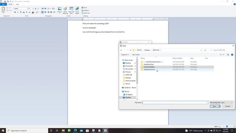236x133 pixels.
Task: Click the Back arrow in Open dialog
Action: point(121,50)
